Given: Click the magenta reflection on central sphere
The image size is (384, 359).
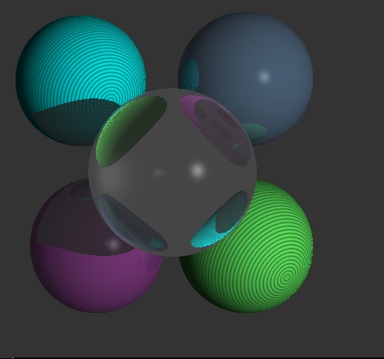Looking at the screenshot, I should [x=215, y=130].
